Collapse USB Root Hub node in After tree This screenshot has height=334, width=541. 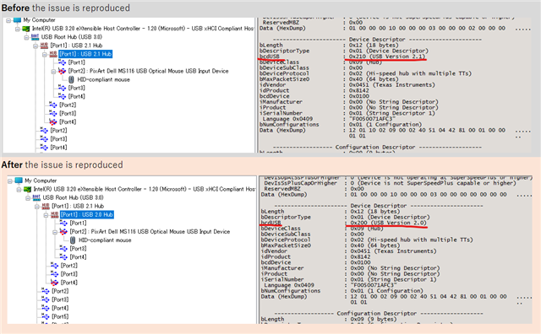pyautogui.click(x=28, y=198)
